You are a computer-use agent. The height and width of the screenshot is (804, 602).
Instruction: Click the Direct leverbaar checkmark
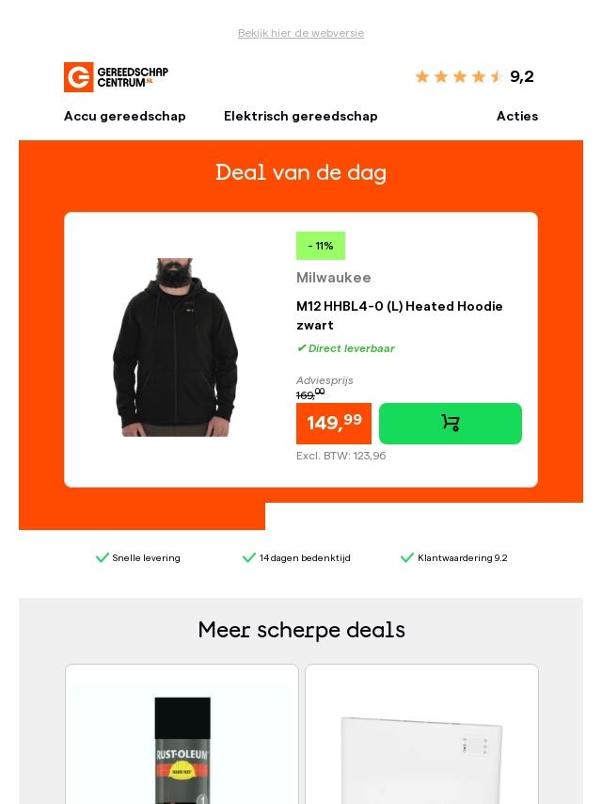[x=301, y=348]
